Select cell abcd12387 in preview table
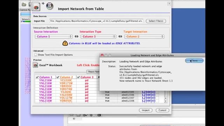The width and height of the screenshot is (224, 126). [x=128, y=98]
